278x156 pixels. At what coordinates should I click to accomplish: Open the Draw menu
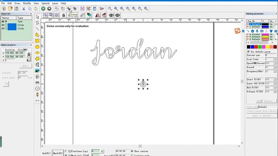pyautogui.click(x=17, y=3)
